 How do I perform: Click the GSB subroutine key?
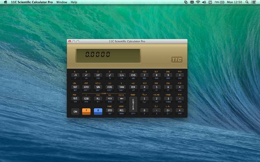[86, 100]
